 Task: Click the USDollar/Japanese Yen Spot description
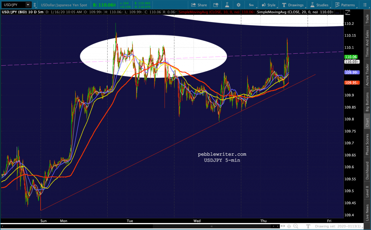(x=64, y=5)
